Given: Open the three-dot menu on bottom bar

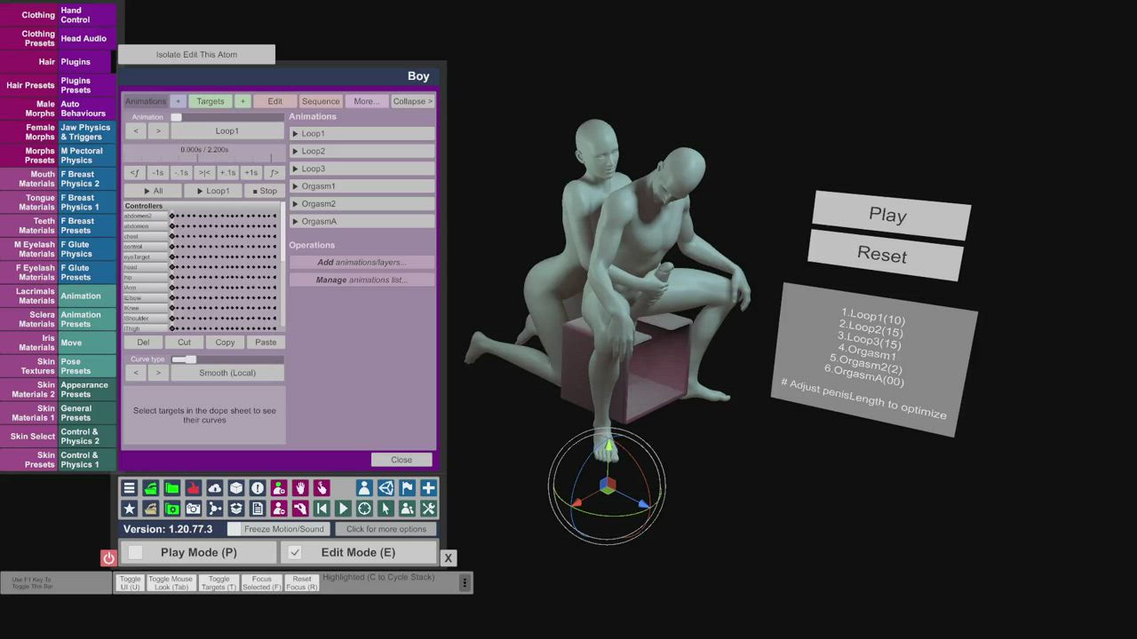Looking at the screenshot, I should click(464, 583).
